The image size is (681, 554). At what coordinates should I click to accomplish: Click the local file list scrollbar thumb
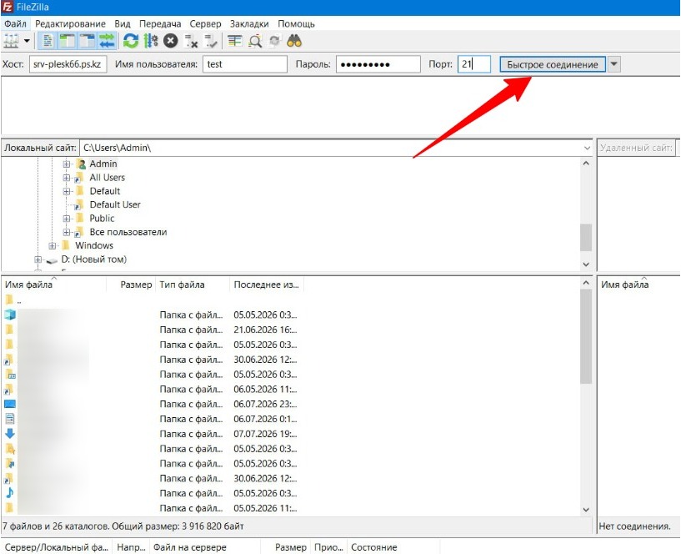point(586,337)
